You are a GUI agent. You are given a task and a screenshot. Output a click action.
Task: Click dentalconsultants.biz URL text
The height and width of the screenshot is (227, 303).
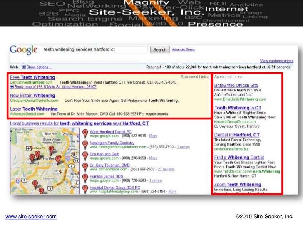[x=231, y=149]
